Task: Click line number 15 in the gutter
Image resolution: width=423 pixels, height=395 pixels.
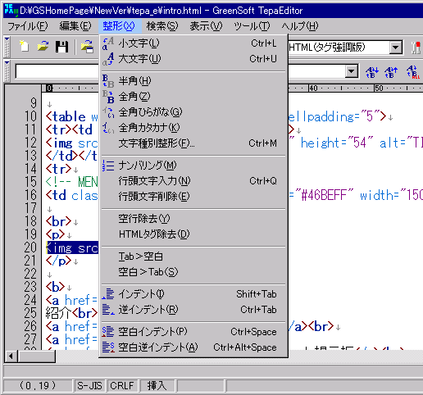Action: 30,182
